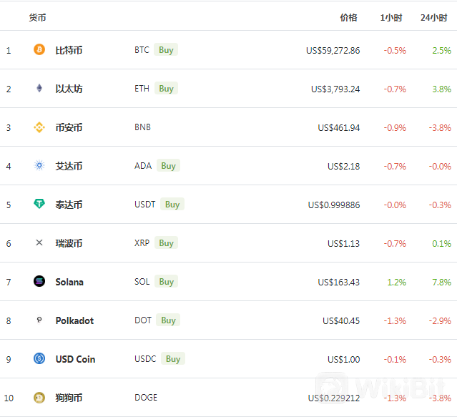Click Buy button next to ETH
457x417 pixels.
pyautogui.click(x=166, y=88)
